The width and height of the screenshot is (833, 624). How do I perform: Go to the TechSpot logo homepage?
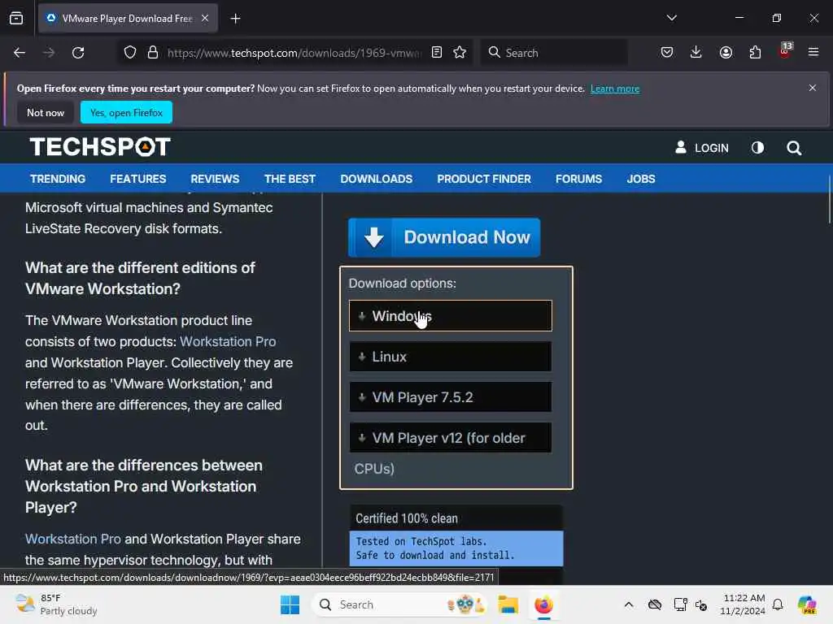(100, 147)
